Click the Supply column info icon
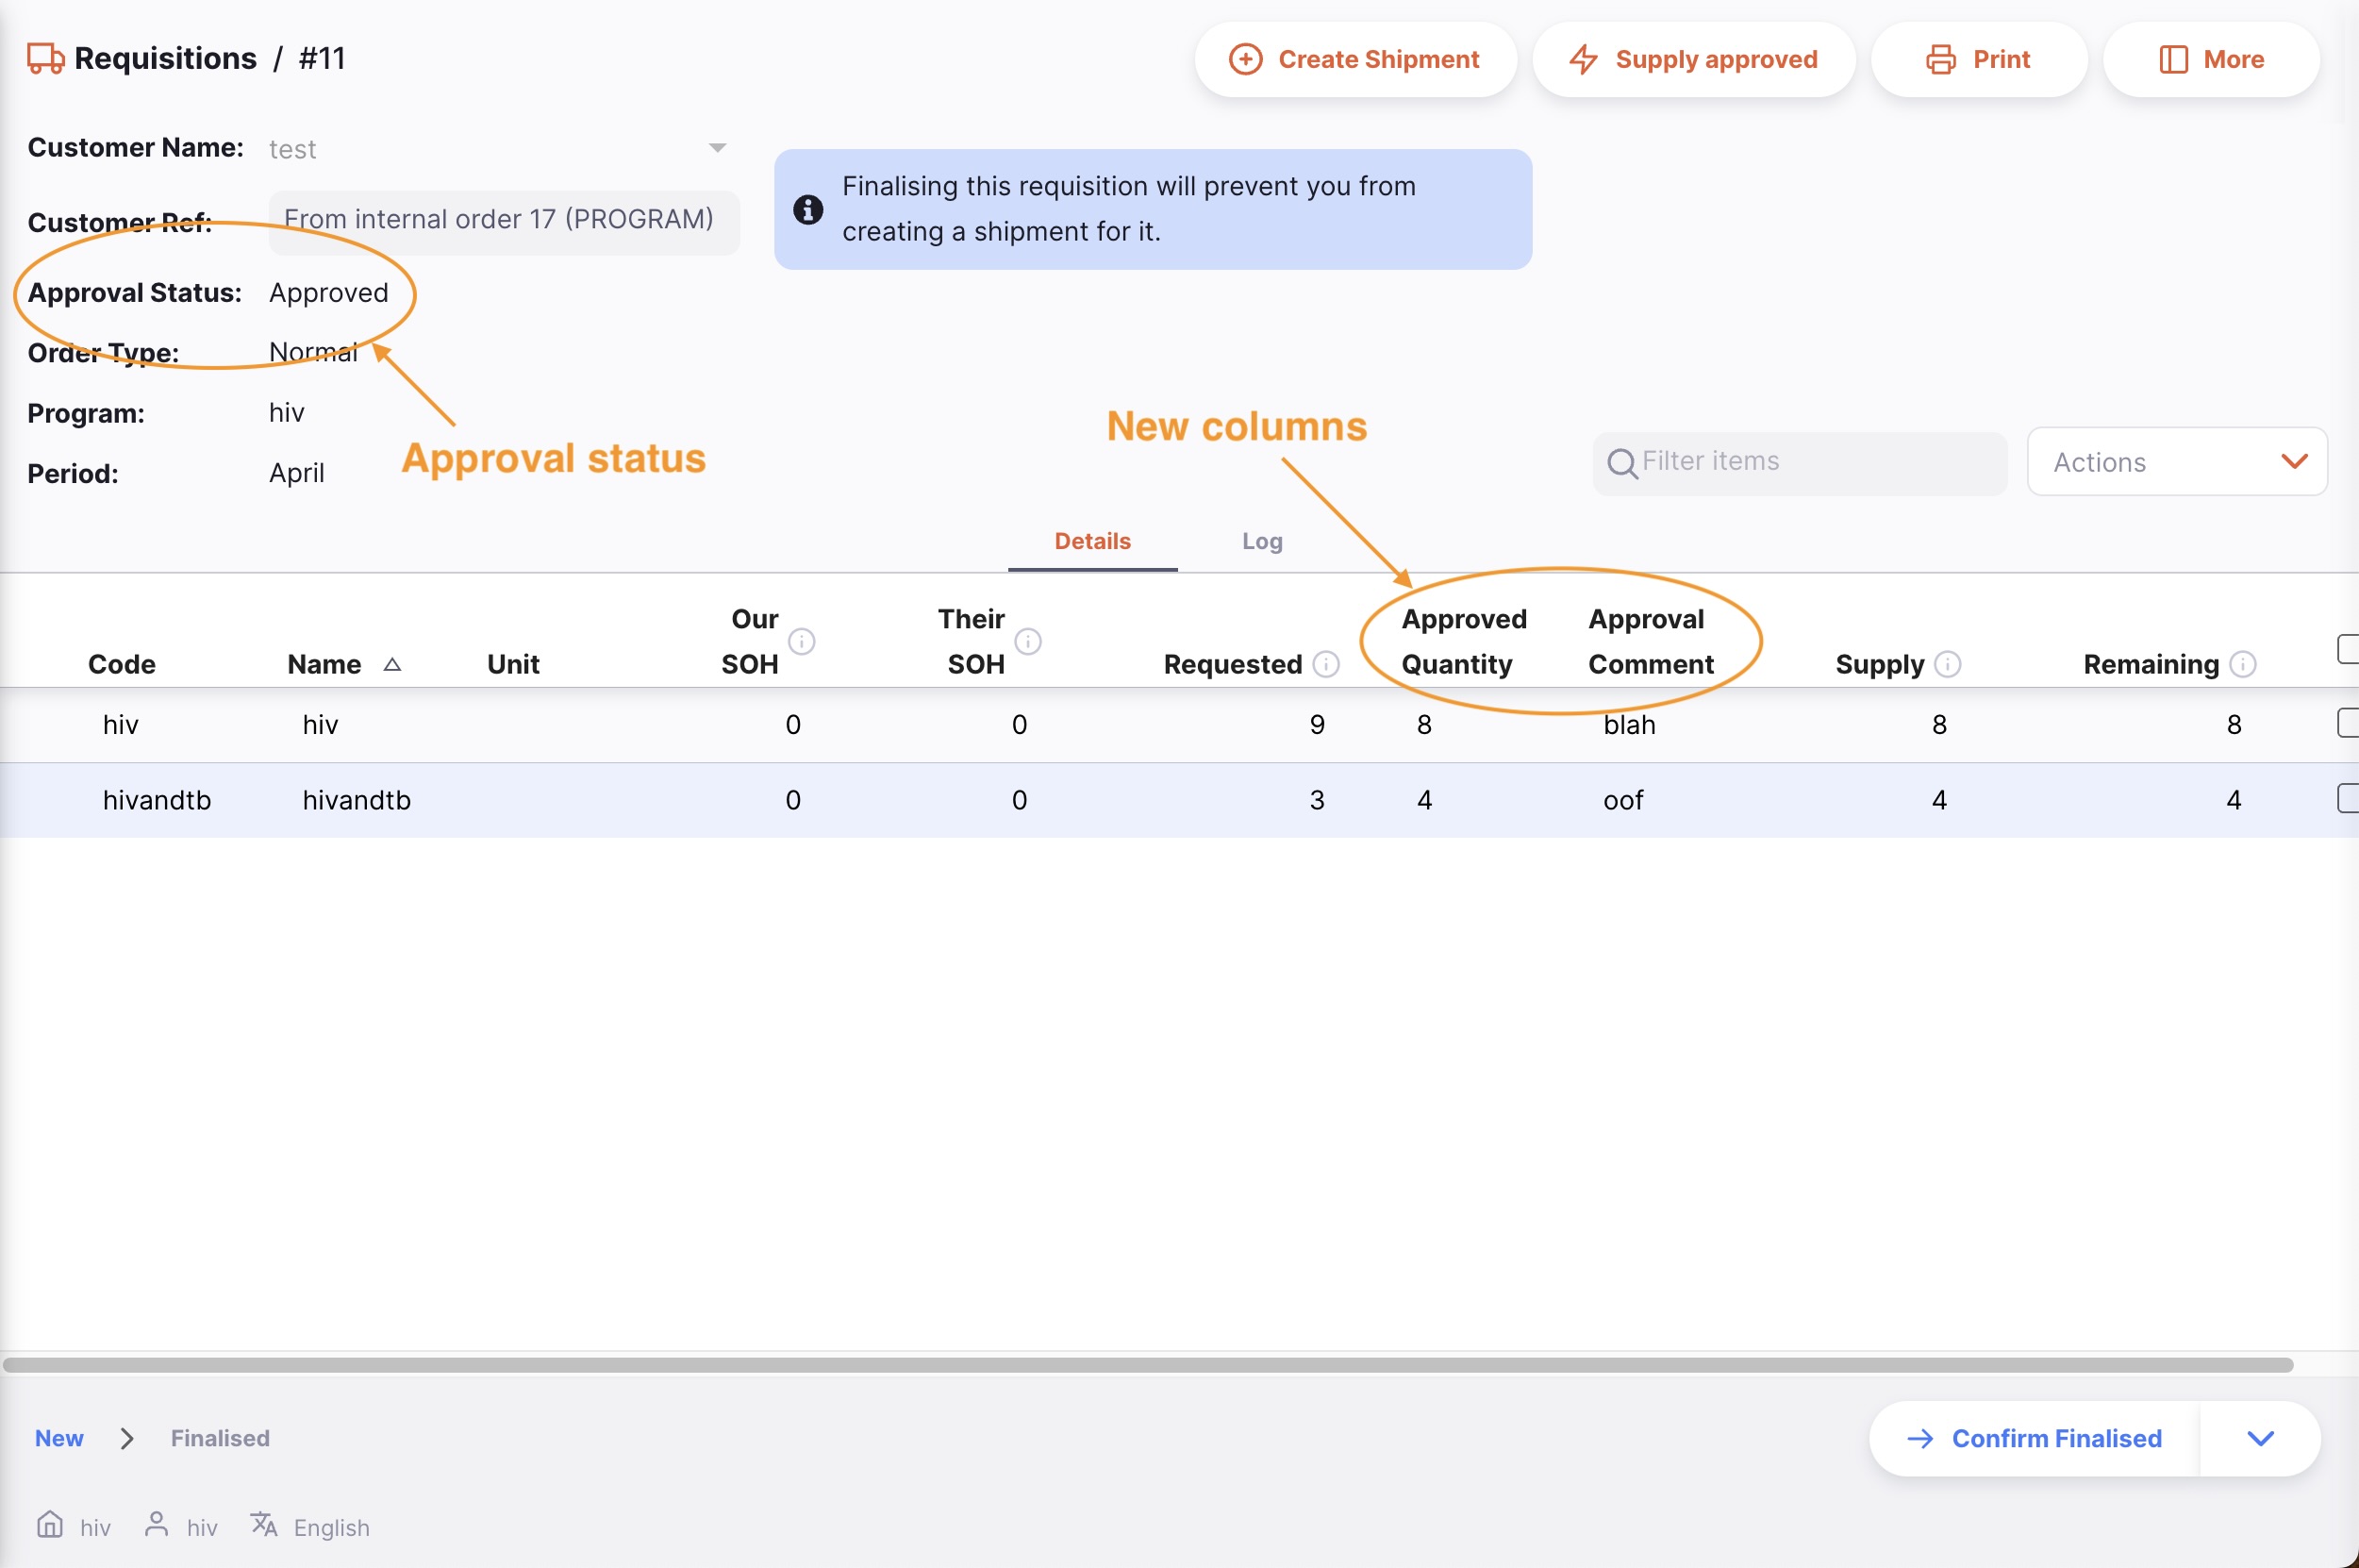The width and height of the screenshot is (2359, 1568). click(1947, 664)
